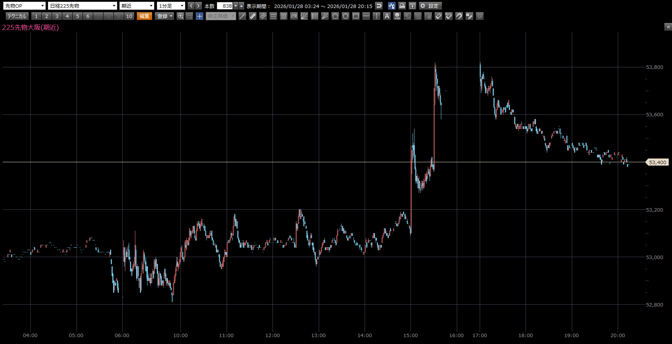Click the print chart icon
Screen dimensions: 672x344
coord(402,6)
